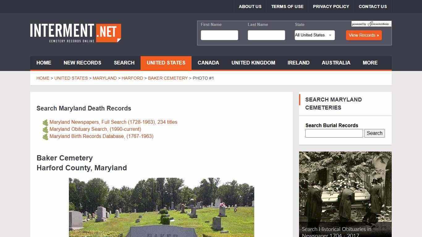422x237 pixels.
Task: Click the GenealogyBank powered-by badge
Action: pyautogui.click(x=371, y=24)
